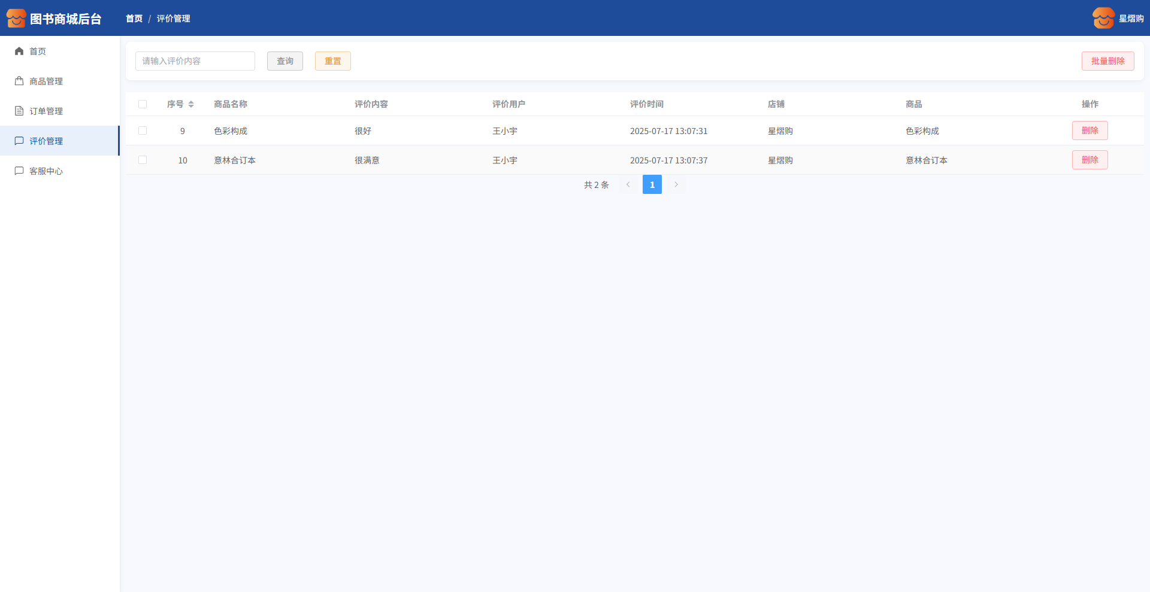Click the customer service center icon
1150x592 pixels.
(x=19, y=171)
